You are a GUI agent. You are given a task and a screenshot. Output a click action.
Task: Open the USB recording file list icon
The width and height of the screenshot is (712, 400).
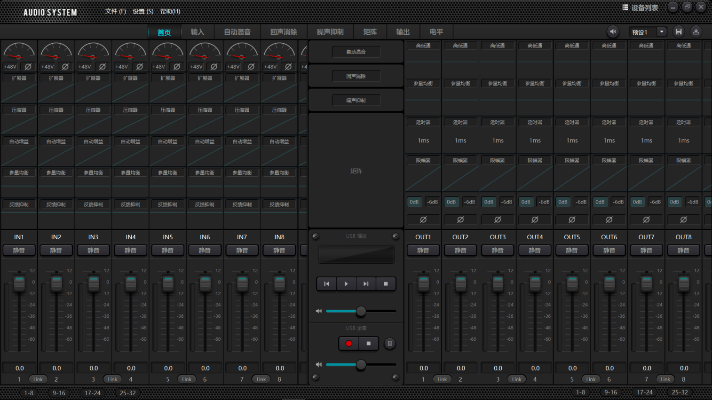(x=389, y=344)
